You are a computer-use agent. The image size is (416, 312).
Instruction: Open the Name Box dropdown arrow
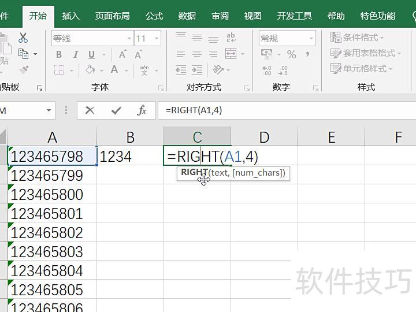click(49, 110)
